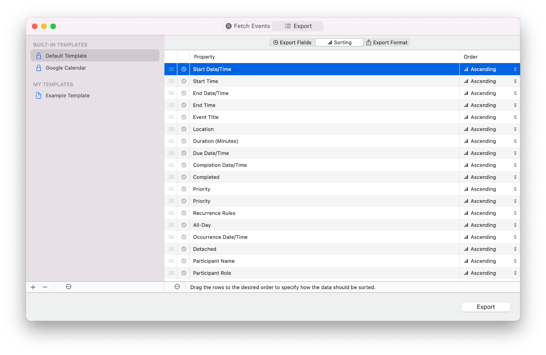Screen dimensions: 546x355
Task: Change sort order for End Date/Time
Action: pos(490,93)
